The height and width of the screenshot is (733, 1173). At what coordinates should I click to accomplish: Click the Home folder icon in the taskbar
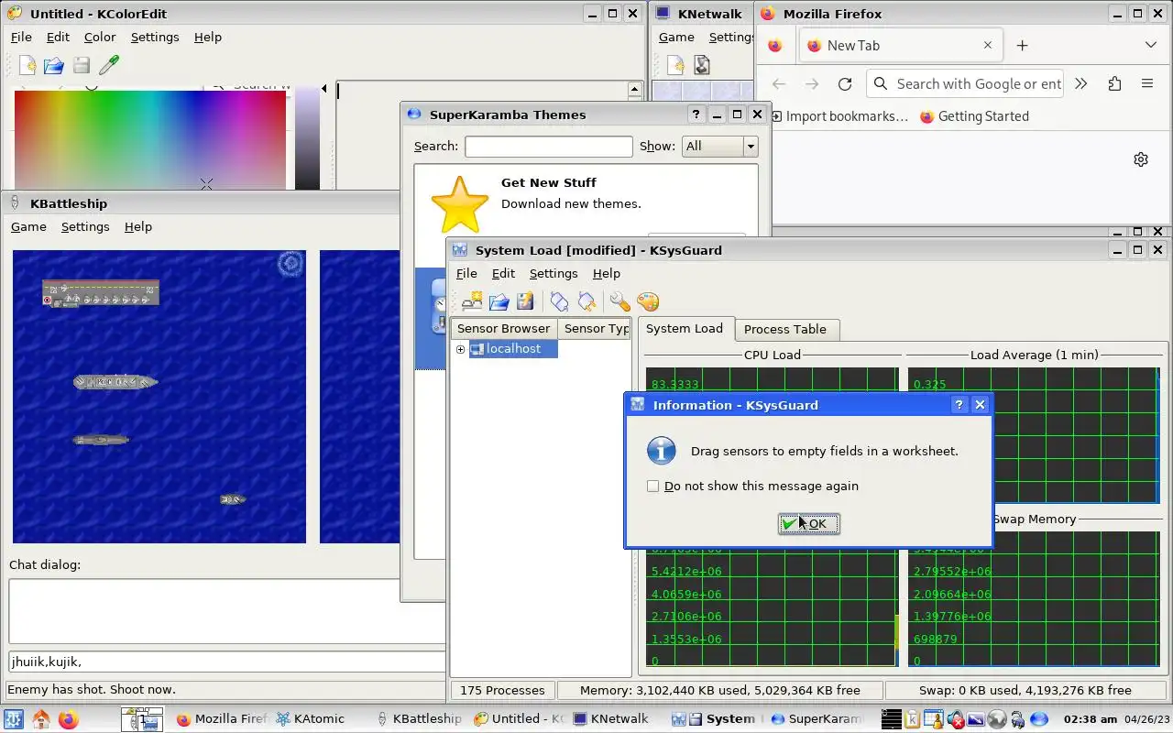pos(41,719)
